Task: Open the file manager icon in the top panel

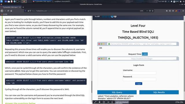Action: pyautogui.click(x=9, y=1)
